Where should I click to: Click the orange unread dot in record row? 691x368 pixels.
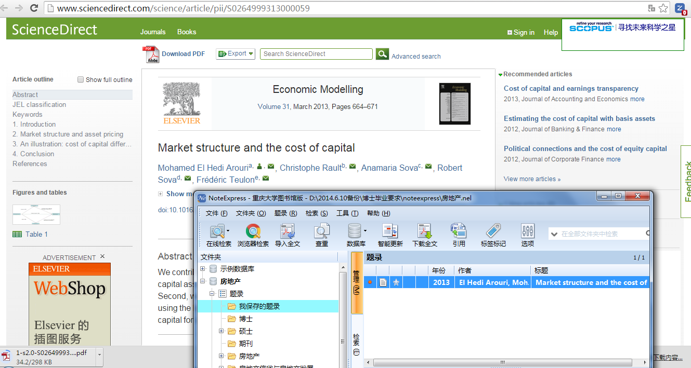(370, 282)
